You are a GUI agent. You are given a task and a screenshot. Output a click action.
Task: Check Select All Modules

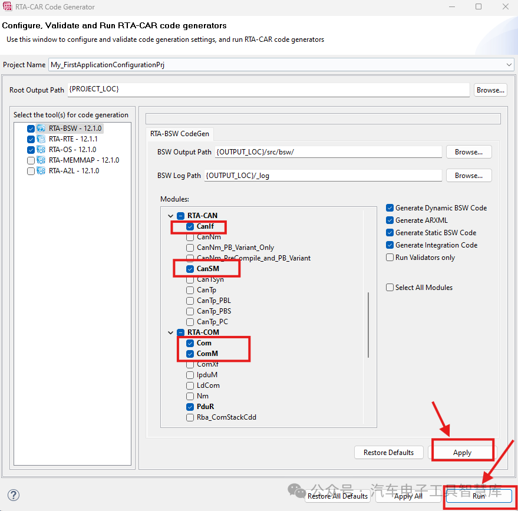tap(390, 288)
